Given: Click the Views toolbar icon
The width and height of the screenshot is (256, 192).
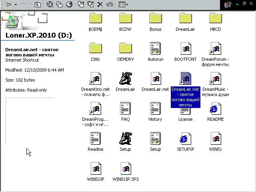Looking at the screenshot, I should (122, 4).
